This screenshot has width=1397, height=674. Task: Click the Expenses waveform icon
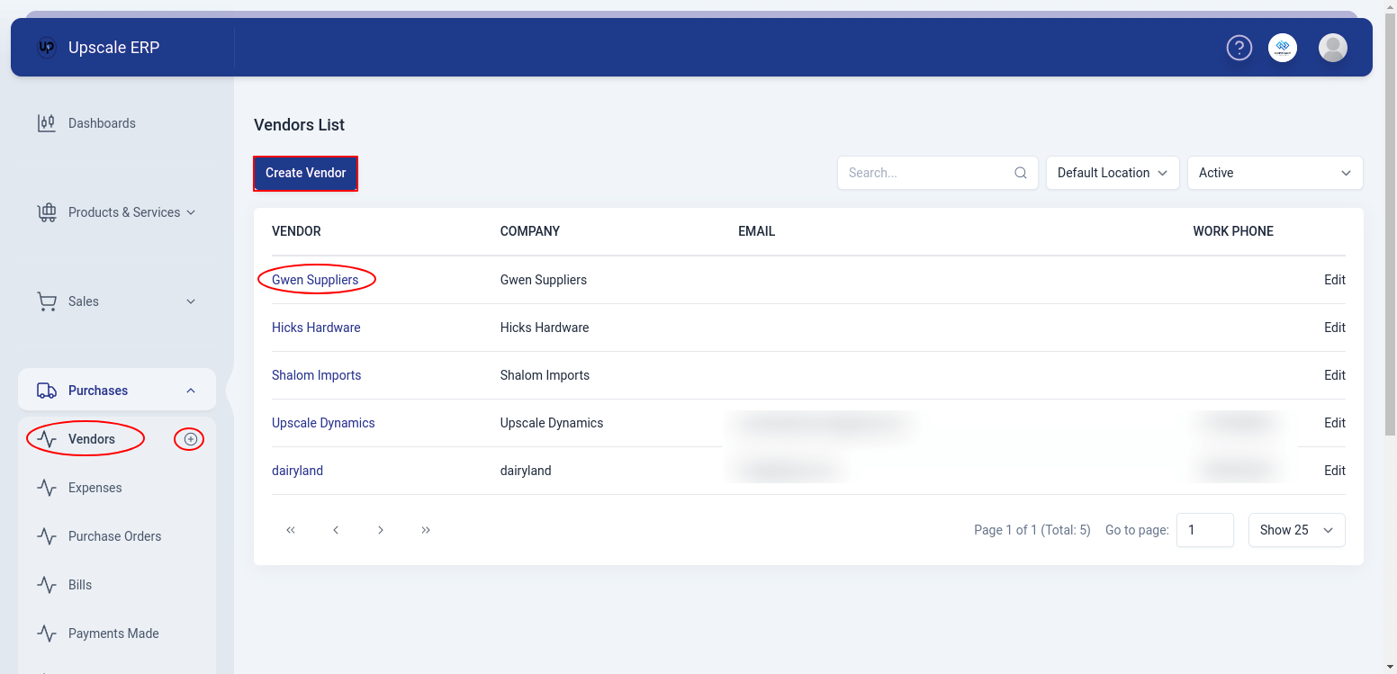tap(46, 487)
